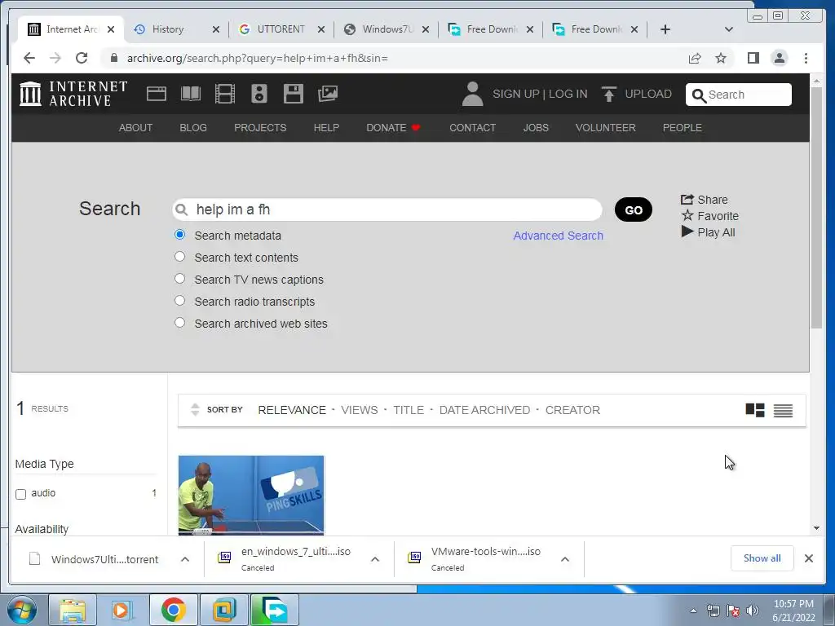View site lock information

[x=113, y=58]
